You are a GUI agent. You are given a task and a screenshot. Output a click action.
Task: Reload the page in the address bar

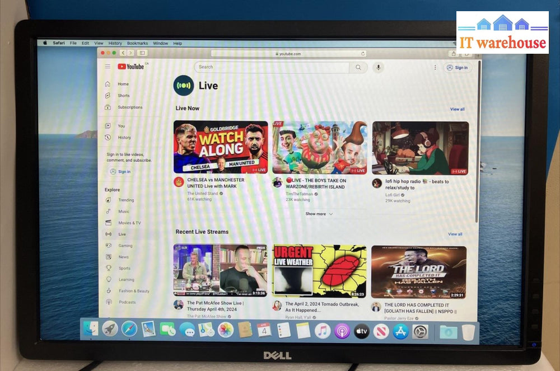[x=363, y=54]
